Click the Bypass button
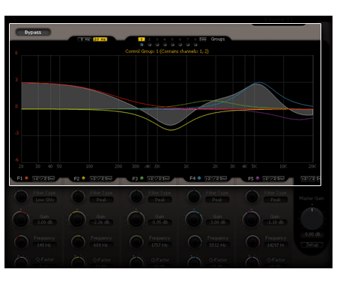This screenshot has height=284, width=337. click(x=33, y=32)
